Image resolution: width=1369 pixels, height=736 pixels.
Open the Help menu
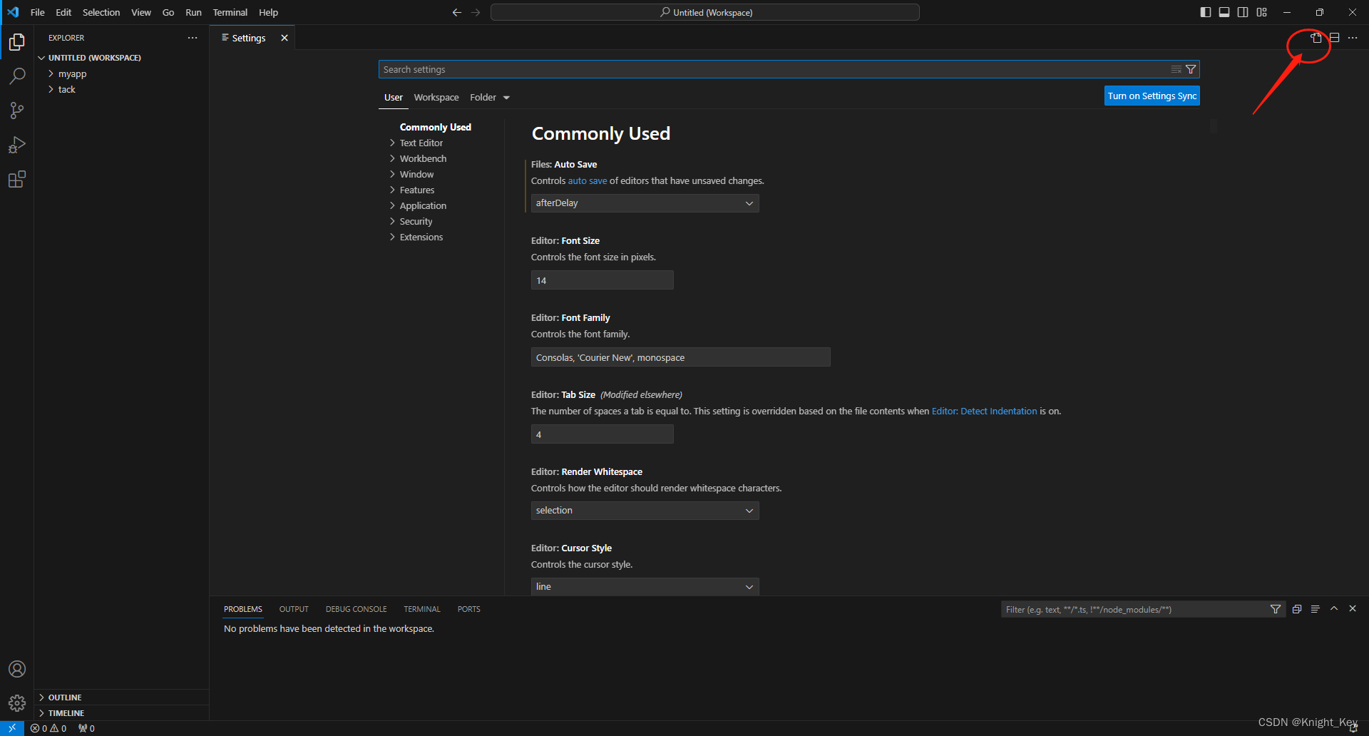pyautogui.click(x=268, y=12)
